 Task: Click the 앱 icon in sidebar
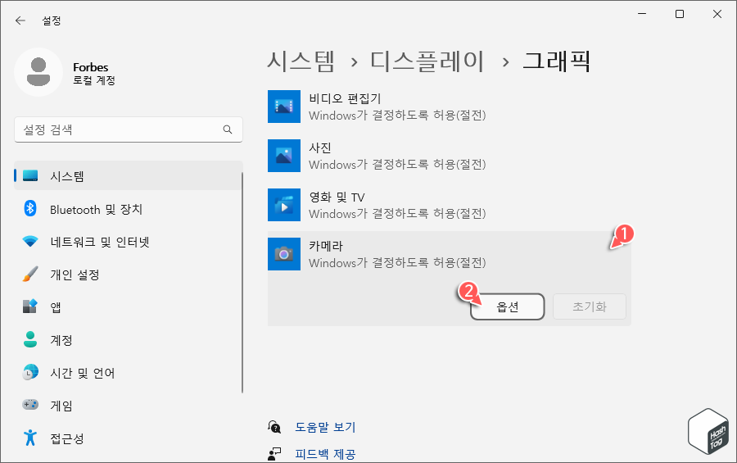point(30,306)
